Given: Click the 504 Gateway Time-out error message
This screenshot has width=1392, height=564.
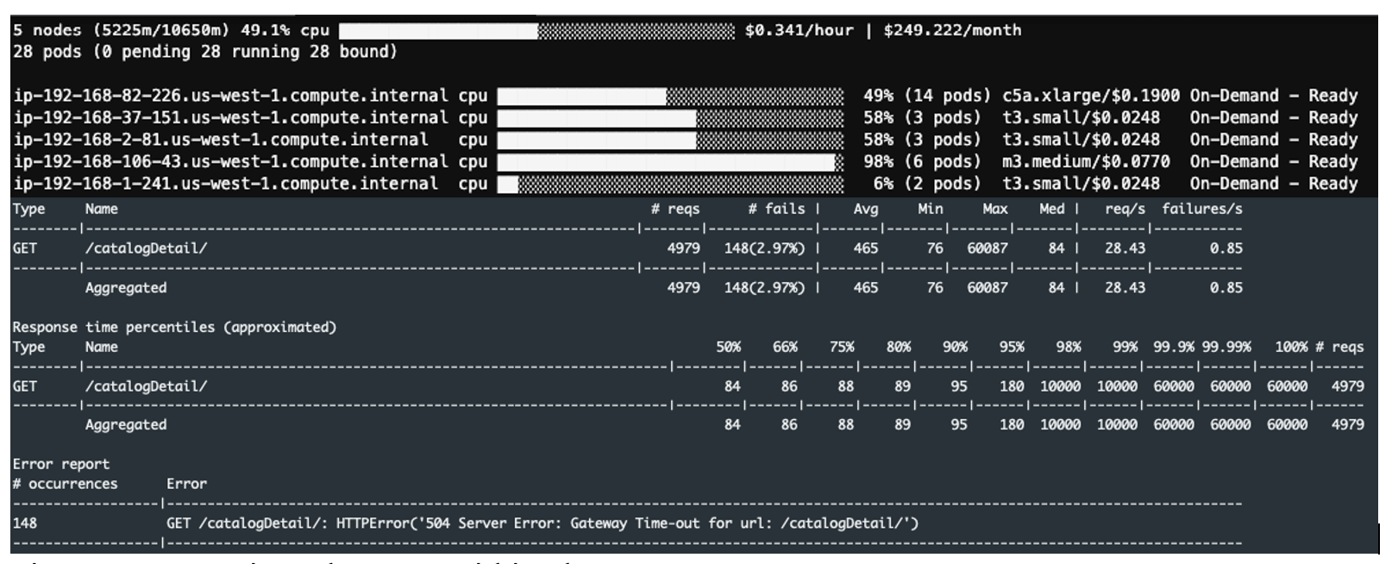Looking at the screenshot, I should pyautogui.click(x=542, y=523).
